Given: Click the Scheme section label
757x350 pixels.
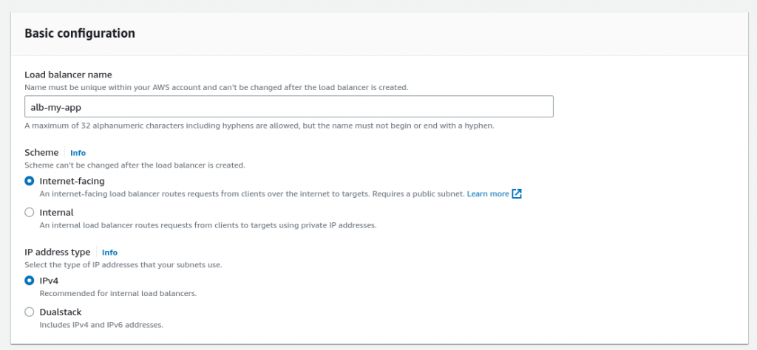Looking at the screenshot, I should (x=41, y=152).
